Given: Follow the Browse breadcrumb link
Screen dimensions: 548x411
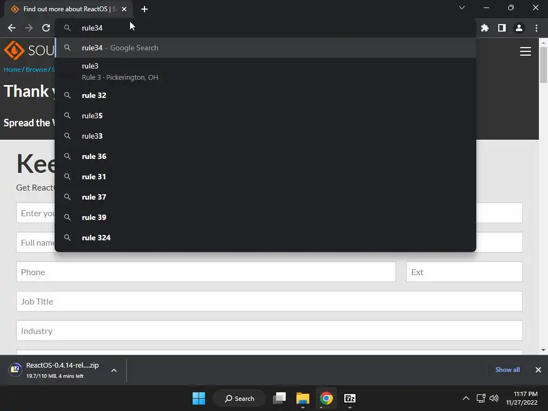Looking at the screenshot, I should (x=36, y=70).
